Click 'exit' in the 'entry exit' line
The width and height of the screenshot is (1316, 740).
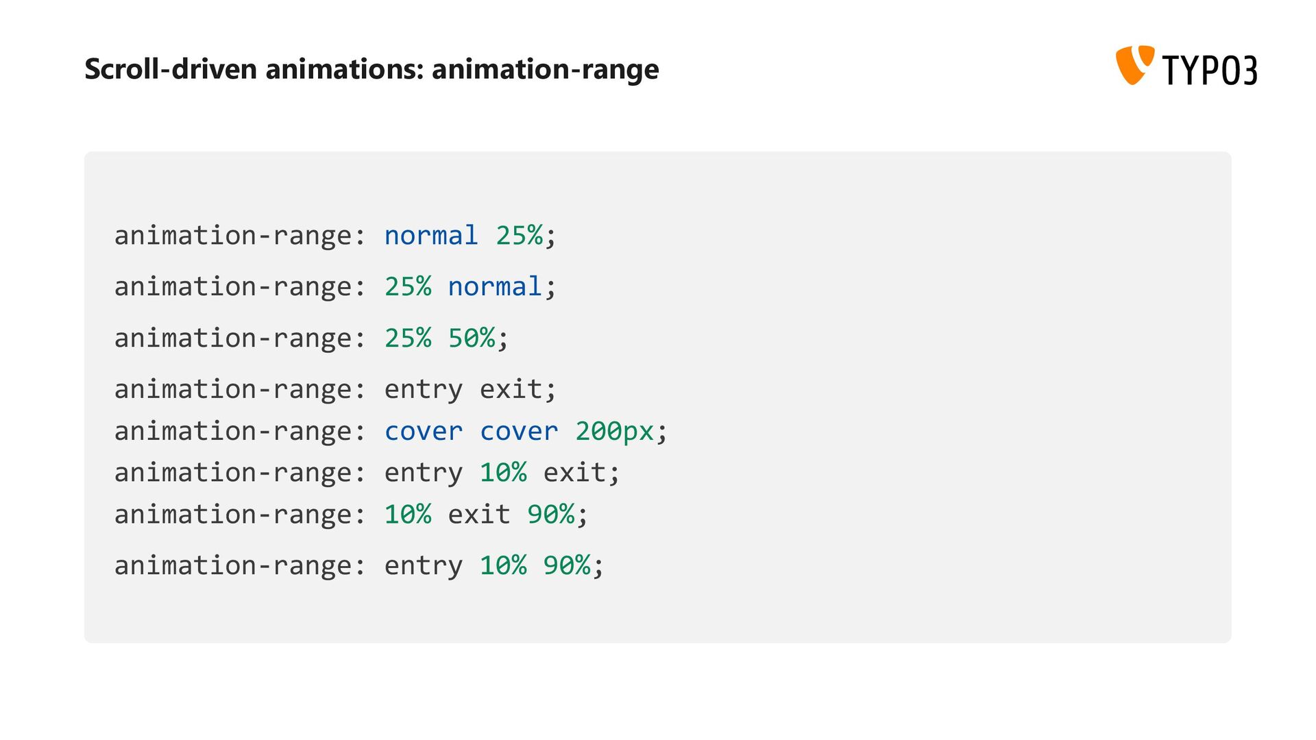click(511, 389)
